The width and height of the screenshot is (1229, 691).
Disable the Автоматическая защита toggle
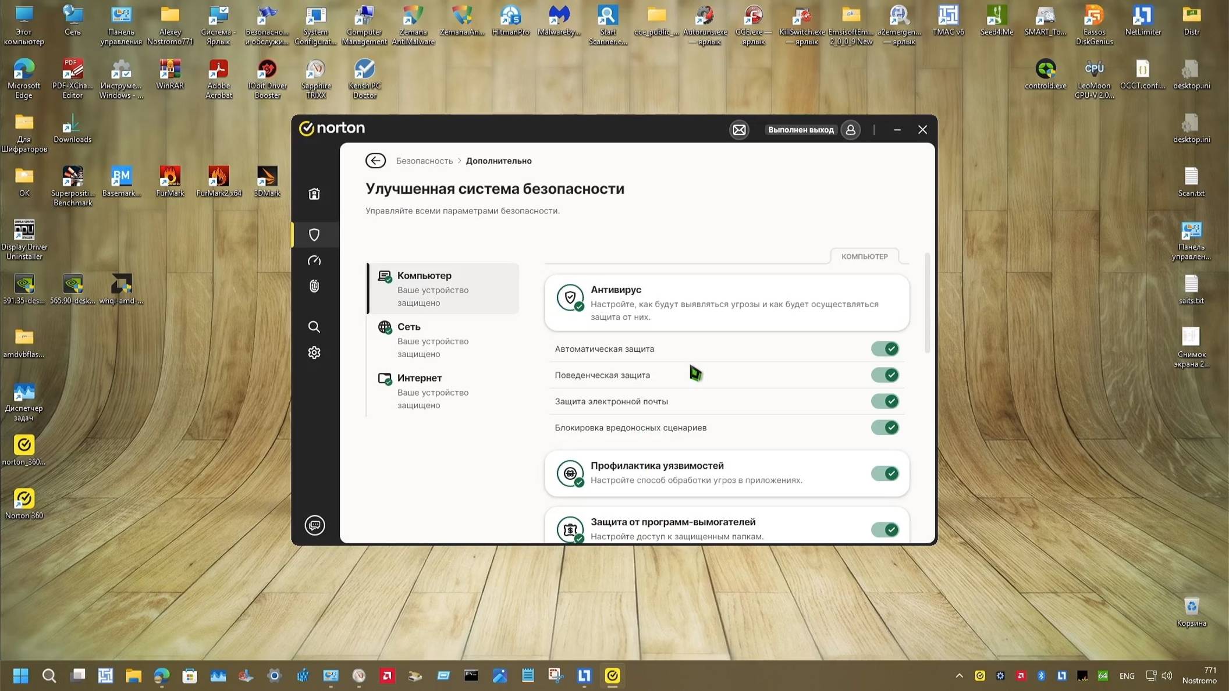tap(885, 349)
